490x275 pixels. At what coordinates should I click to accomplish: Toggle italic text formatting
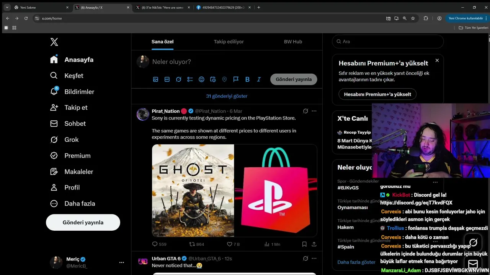tap(259, 79)
